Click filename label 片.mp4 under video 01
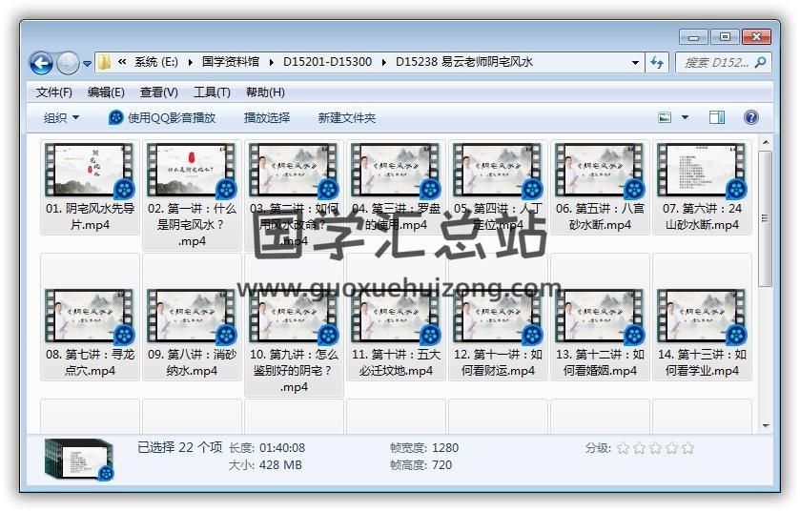 click(90, 225)
